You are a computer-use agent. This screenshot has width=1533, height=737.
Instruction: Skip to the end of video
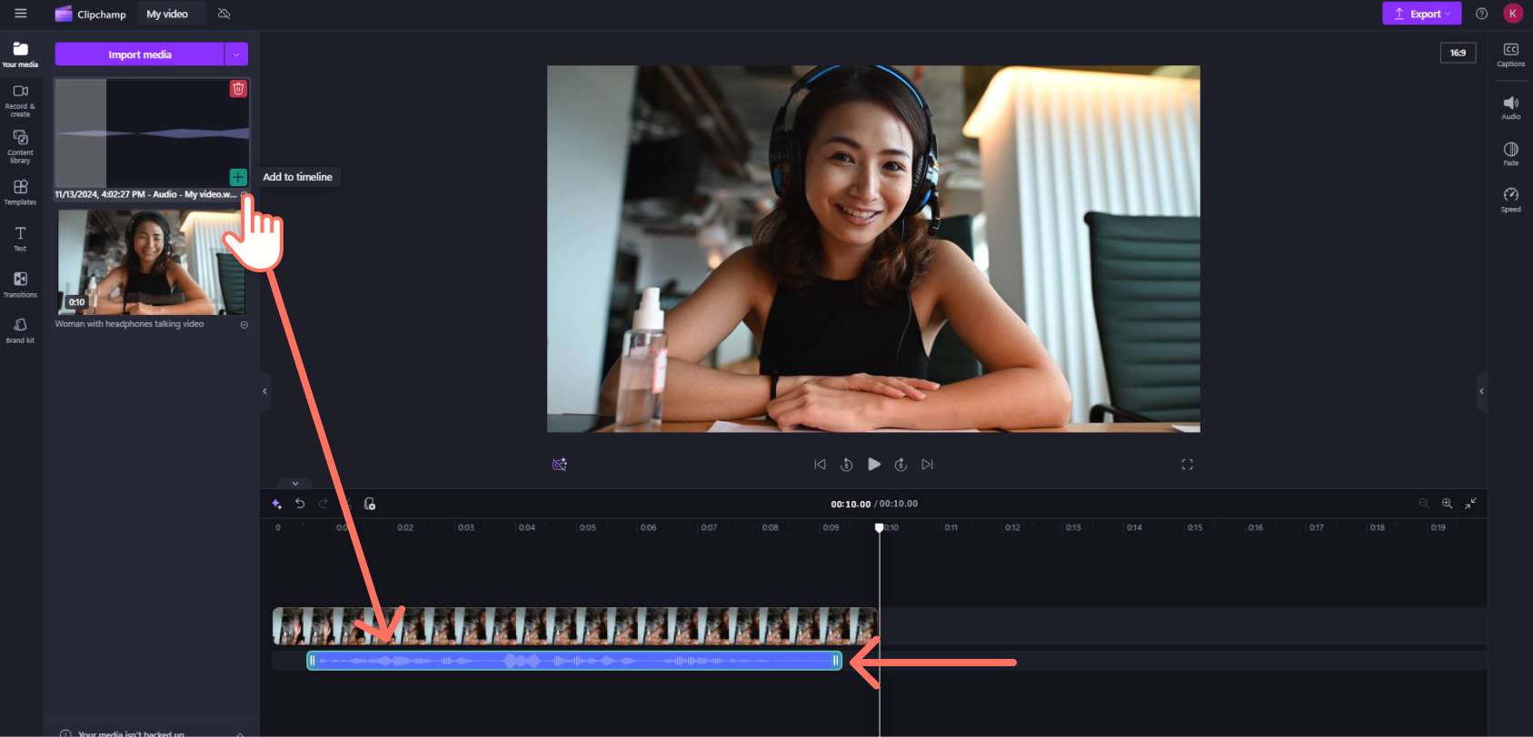[x=927, y=465]
